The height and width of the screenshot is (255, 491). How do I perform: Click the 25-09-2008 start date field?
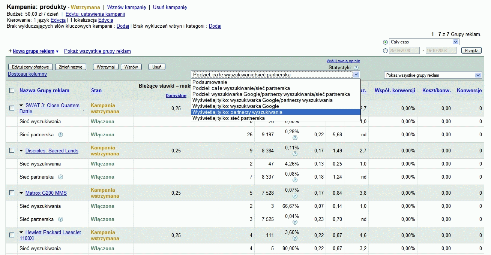pyautogui.click(x=404, y=51)
